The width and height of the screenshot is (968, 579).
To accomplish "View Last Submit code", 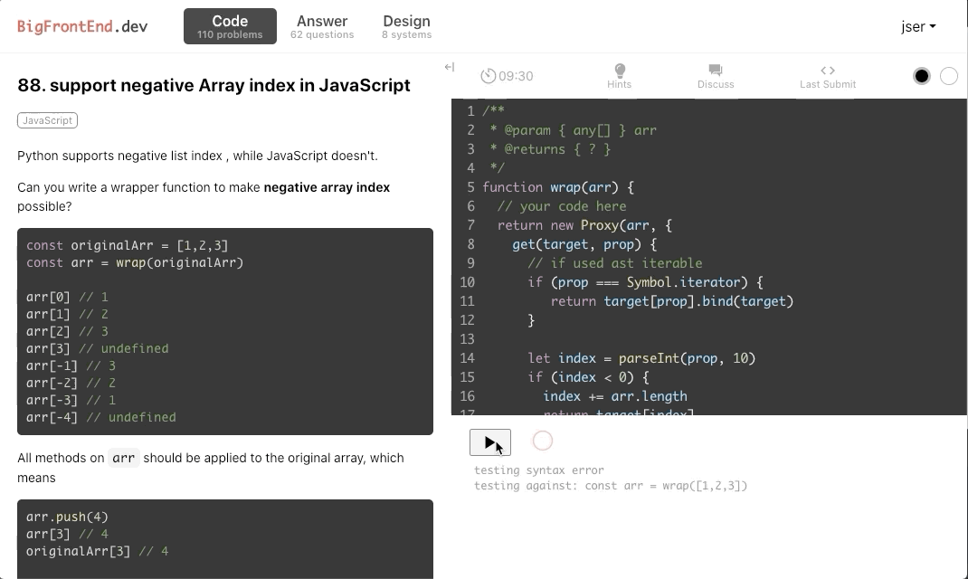I will 828,76.
